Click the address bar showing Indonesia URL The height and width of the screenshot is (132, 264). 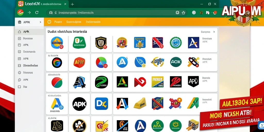click(117, 13)
